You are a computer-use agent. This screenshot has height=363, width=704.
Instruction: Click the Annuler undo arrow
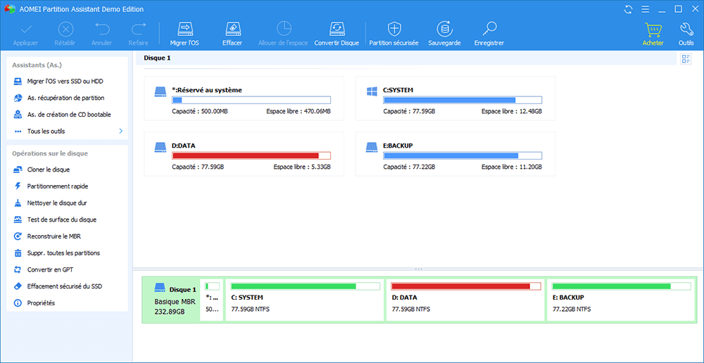tap(101, 30)
